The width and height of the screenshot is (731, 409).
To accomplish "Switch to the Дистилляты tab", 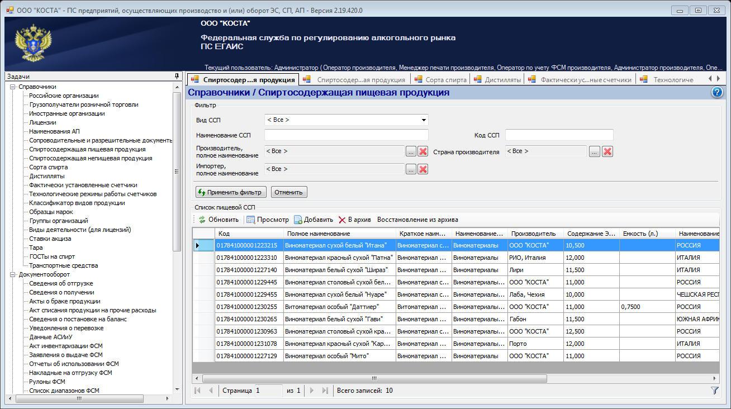I will click(497, 80).
